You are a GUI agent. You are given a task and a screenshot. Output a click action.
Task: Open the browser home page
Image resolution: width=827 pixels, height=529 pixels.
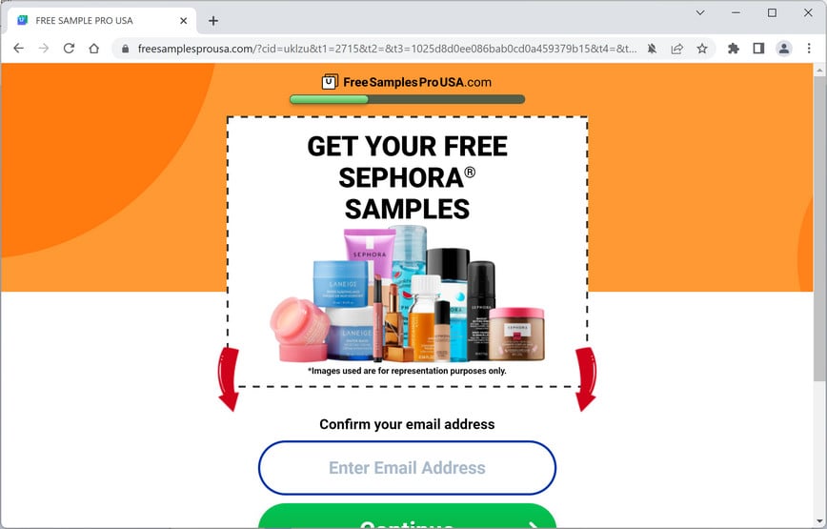94,49
